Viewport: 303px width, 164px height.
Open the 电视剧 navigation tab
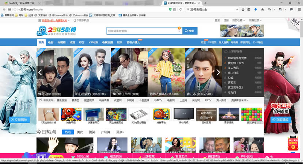(62, 42)
